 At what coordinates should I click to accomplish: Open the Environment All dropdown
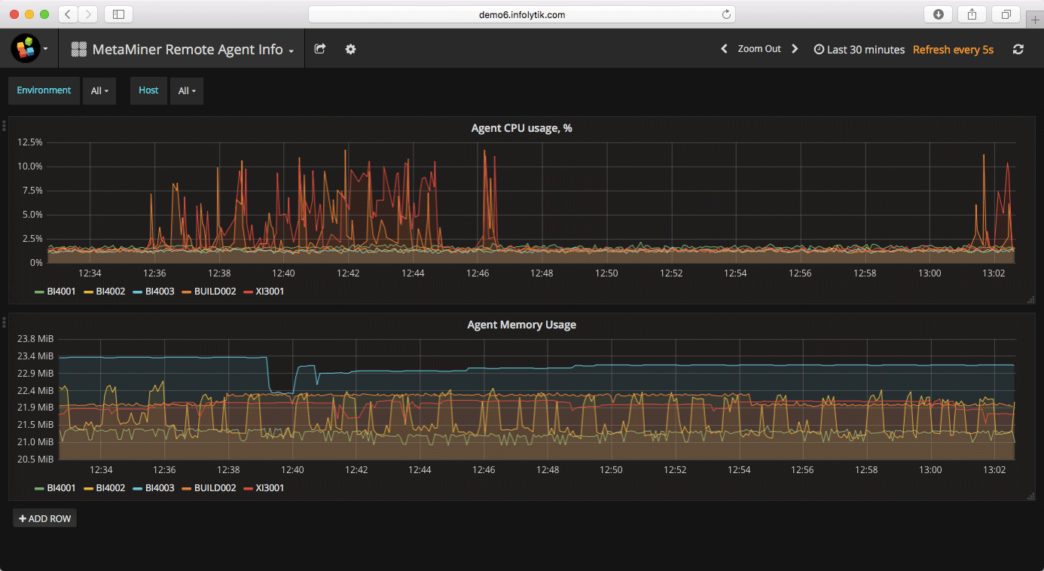click(99, 90)
